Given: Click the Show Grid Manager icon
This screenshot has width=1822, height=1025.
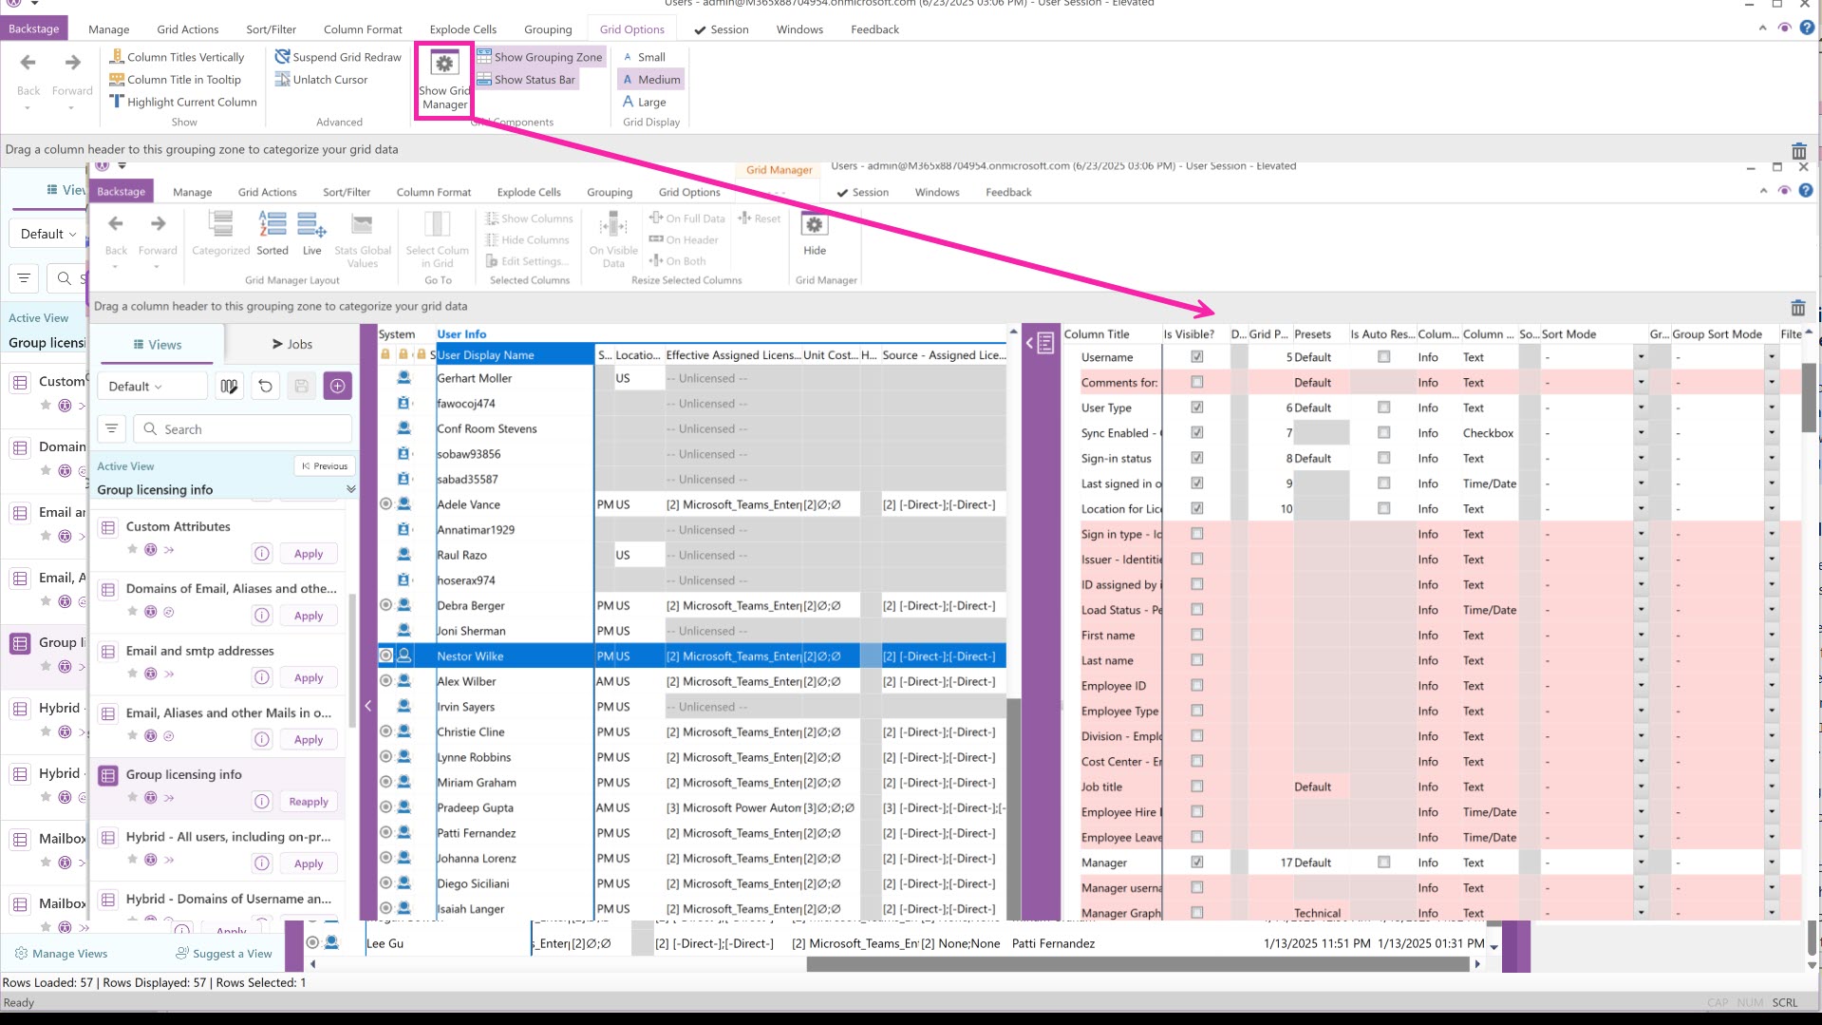Looking at the screenshot, I should (x=444, y=65).
